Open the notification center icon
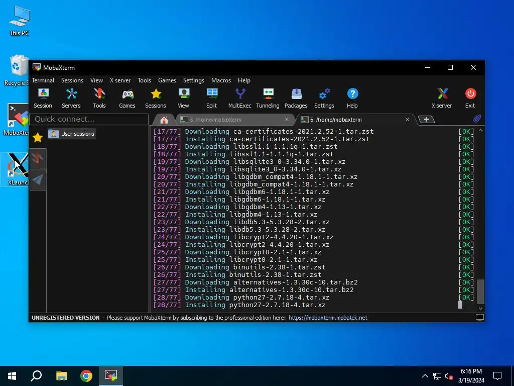This screenshot has height=386, width=514. coord(497,376)
